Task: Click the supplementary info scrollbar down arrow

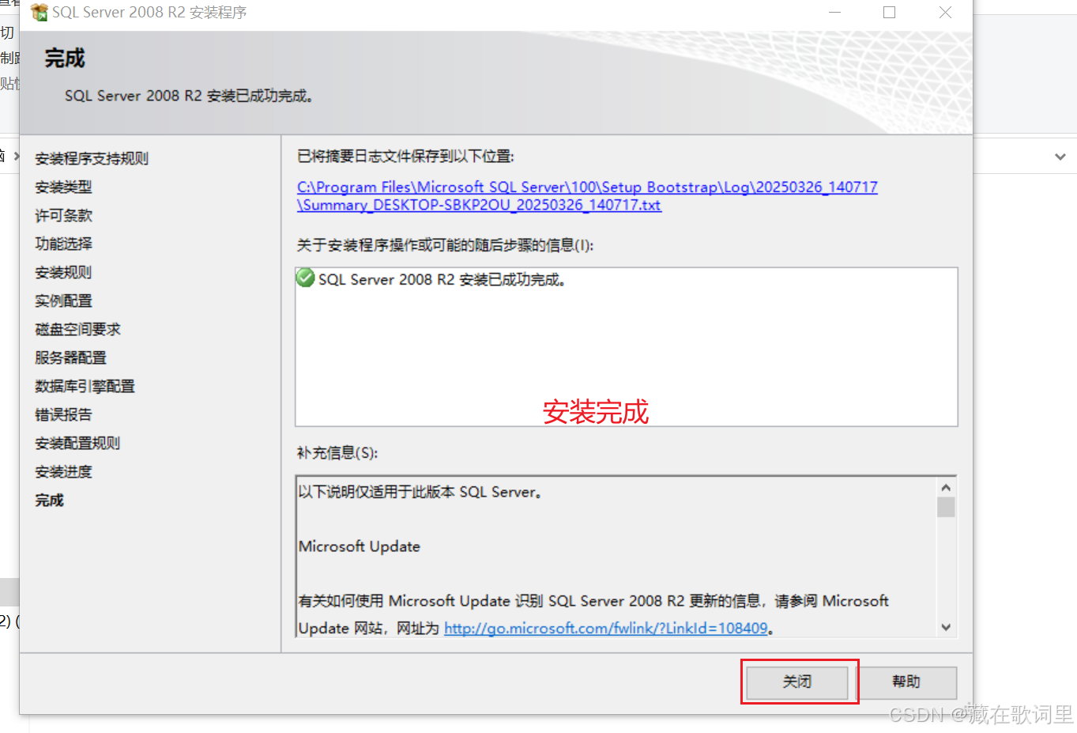Action: coord(946,627)
